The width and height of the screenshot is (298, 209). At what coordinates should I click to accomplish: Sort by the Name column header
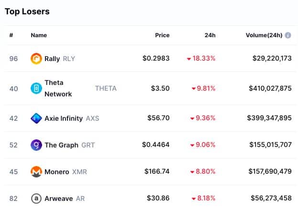click(x=39, y=35)
